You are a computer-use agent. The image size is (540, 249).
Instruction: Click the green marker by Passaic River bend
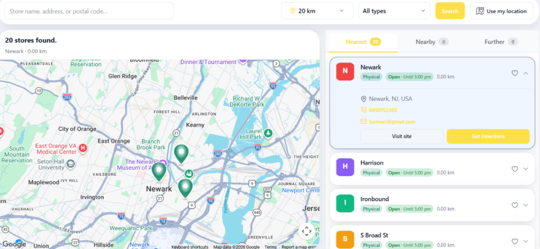point(188,174)
